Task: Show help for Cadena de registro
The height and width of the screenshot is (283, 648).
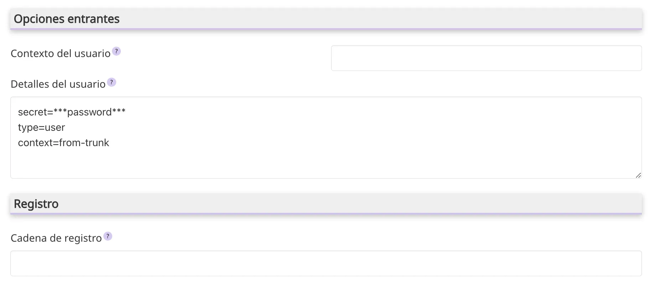Action: 108,236
